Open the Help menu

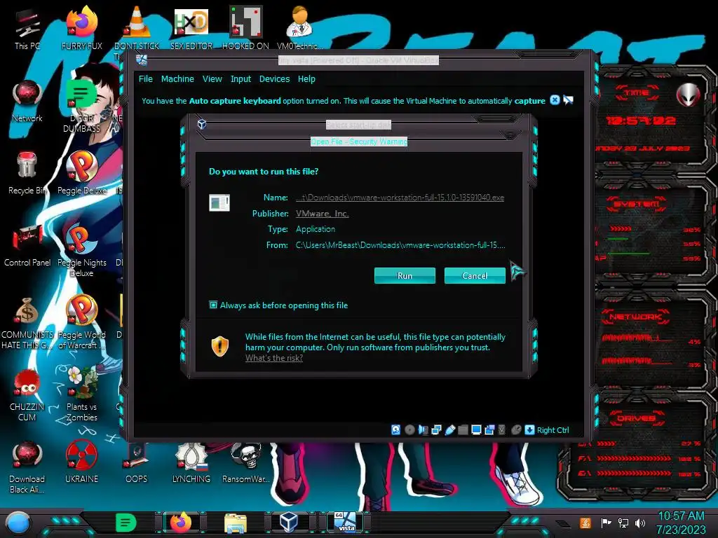tap(306, 78)
